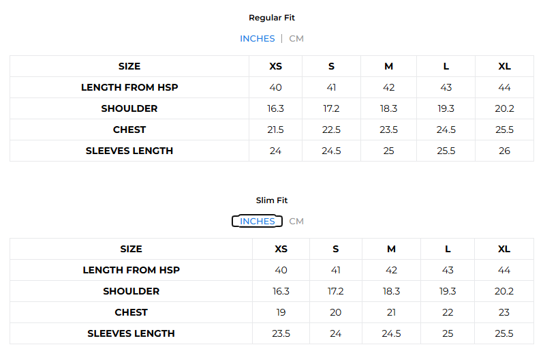The image size is (543, 362).
Task: Select the focused INCHES option under Slim Fit
Action: coord(257,222)
